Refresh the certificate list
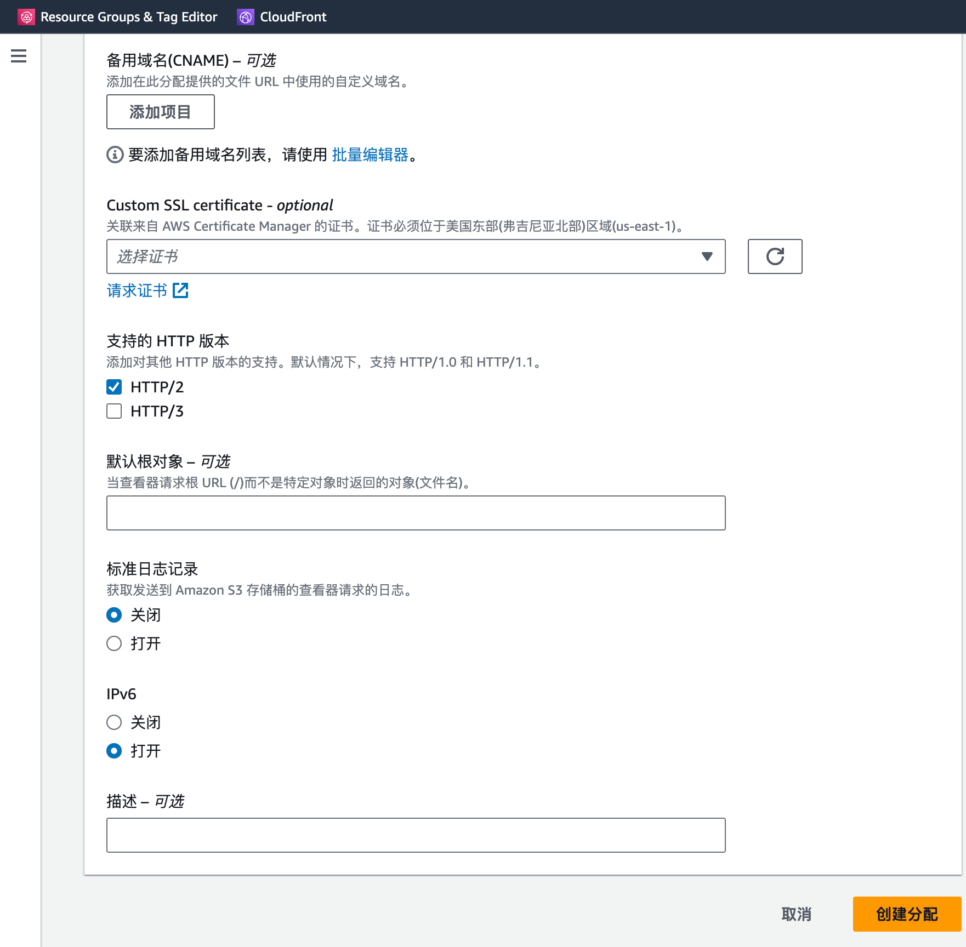Screen dimensions: 966x947 pyautogui.click(x=774, y=256)
